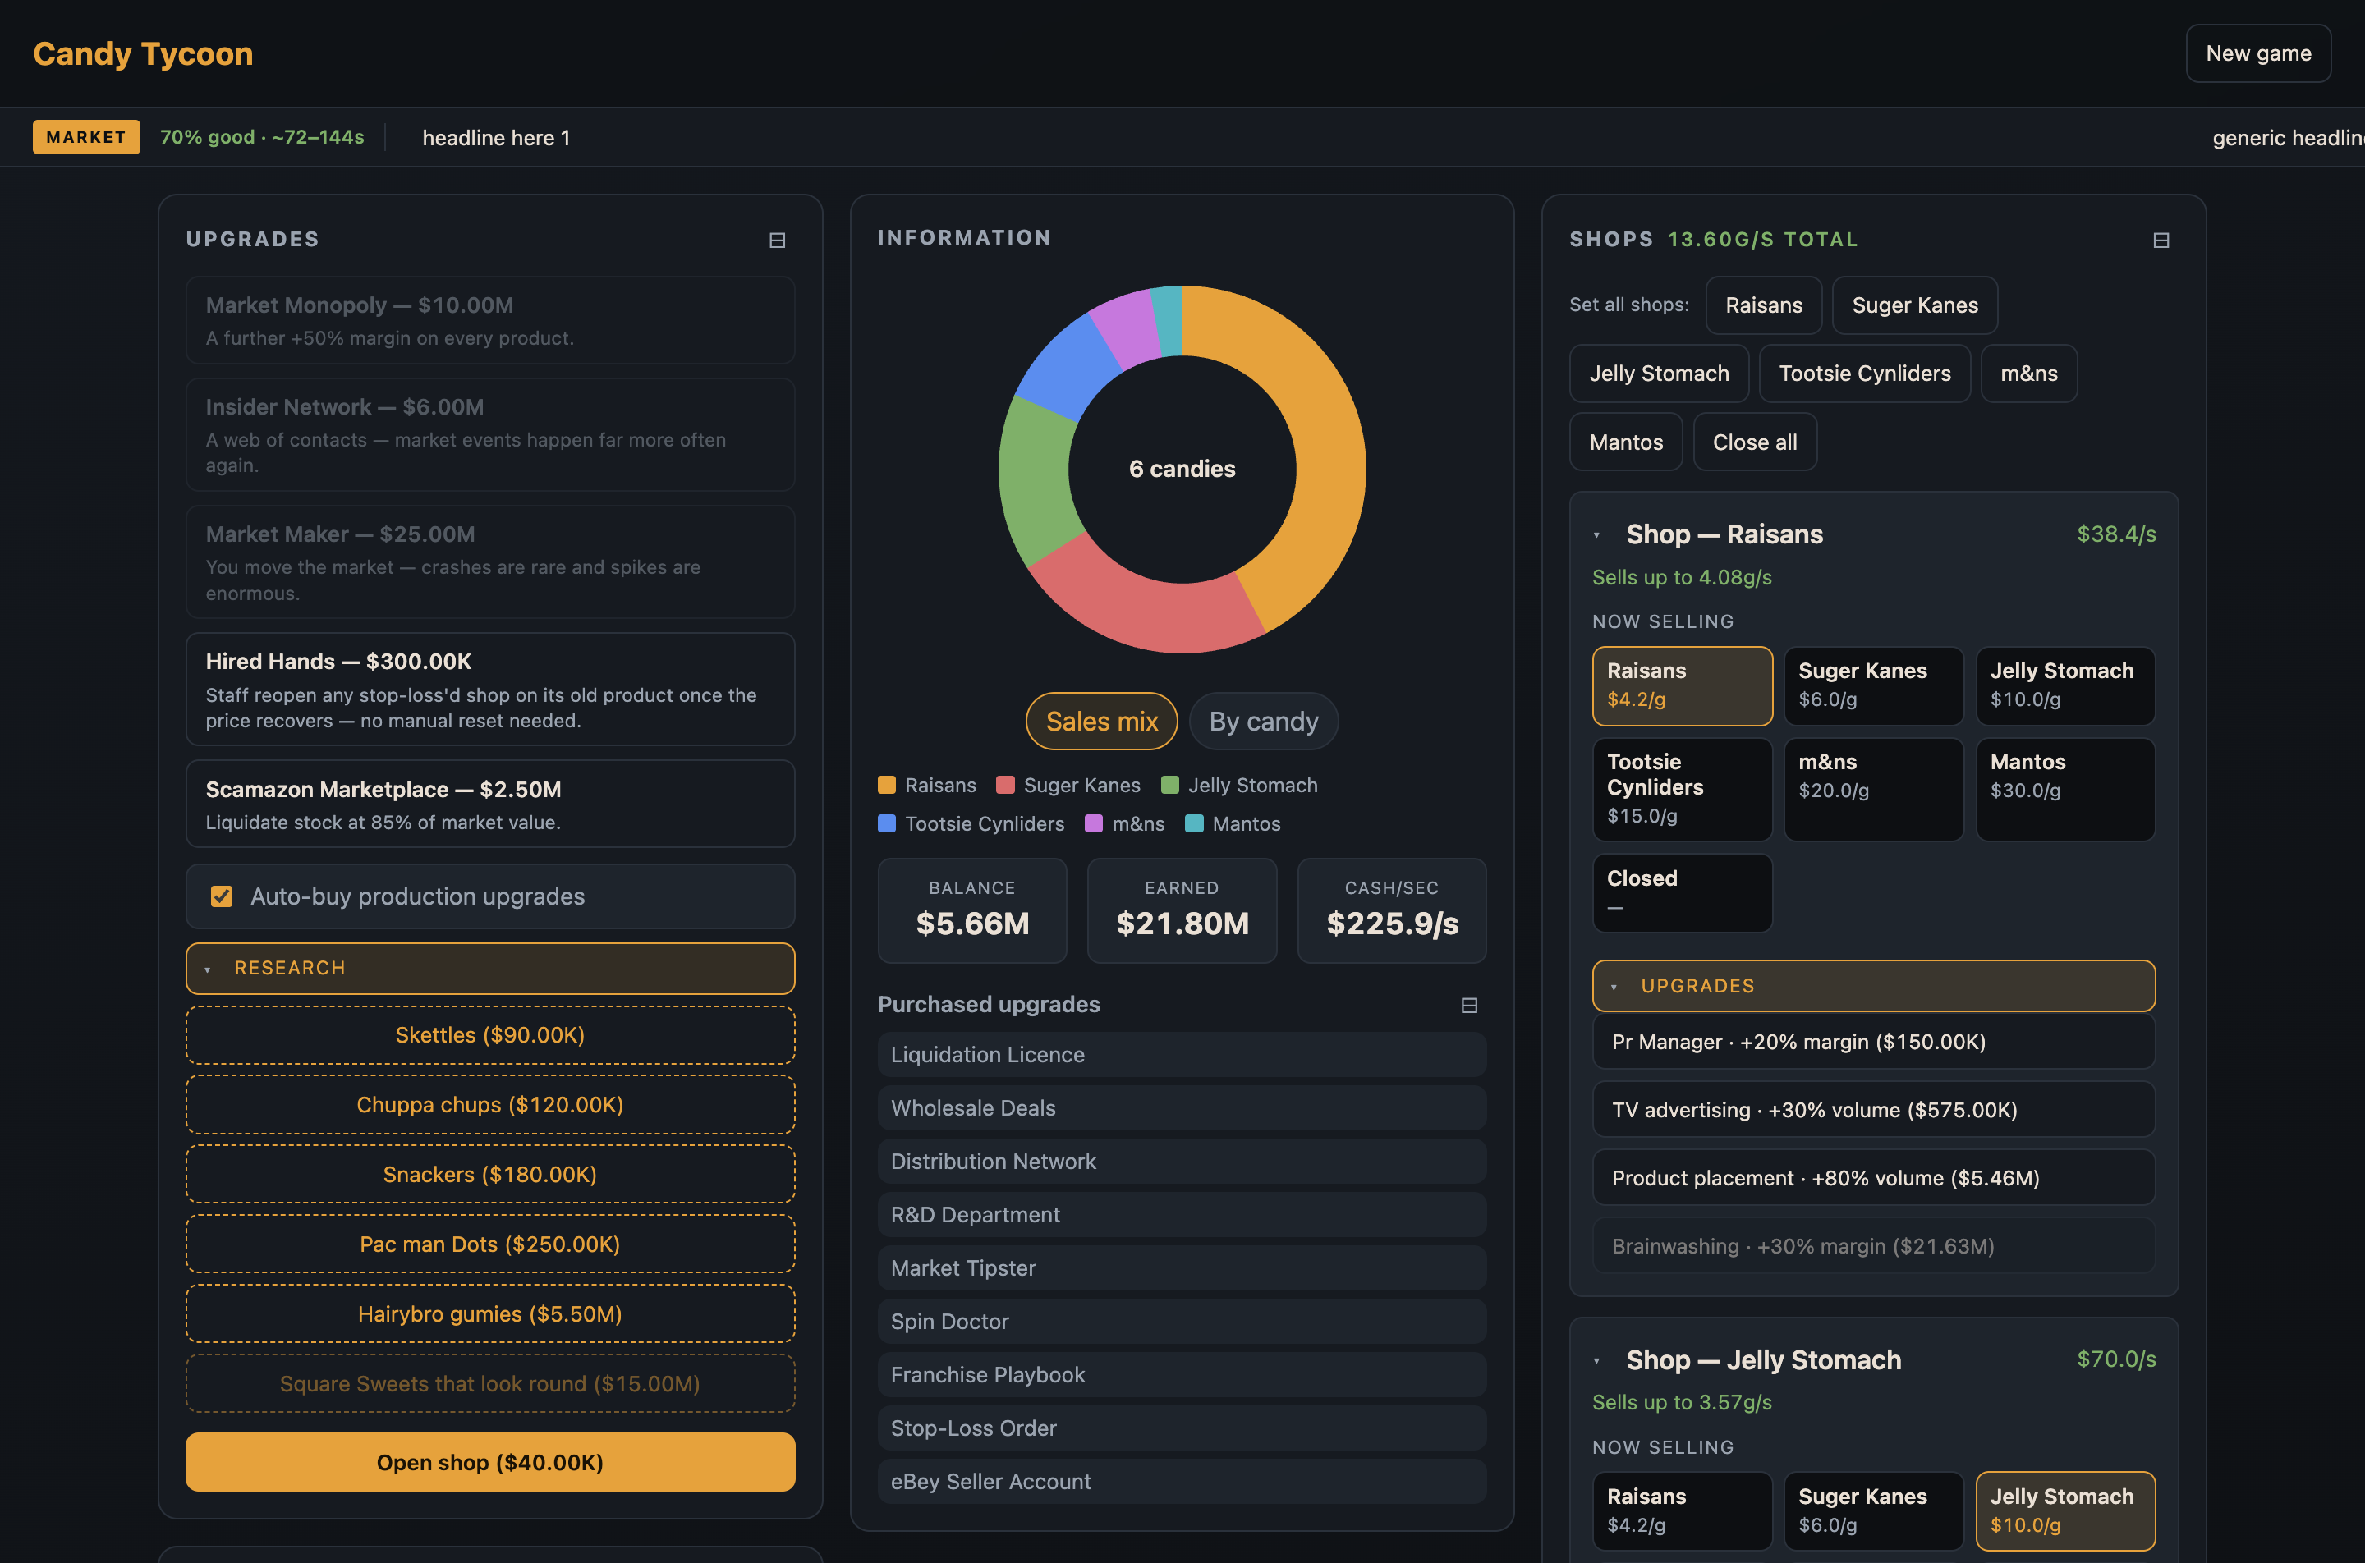The width and height of the screenshot is (2365, 1563).
Task: Select Tootsie Cynliders in the Raisans shop
Action: click(1682, 790)
